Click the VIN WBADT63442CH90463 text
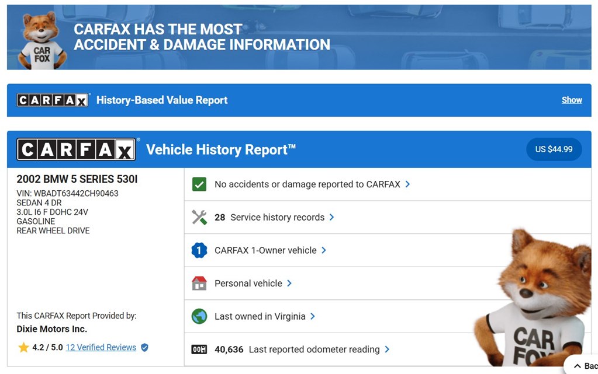Screen dimensions: 598x374 click(x=67, y=194)
